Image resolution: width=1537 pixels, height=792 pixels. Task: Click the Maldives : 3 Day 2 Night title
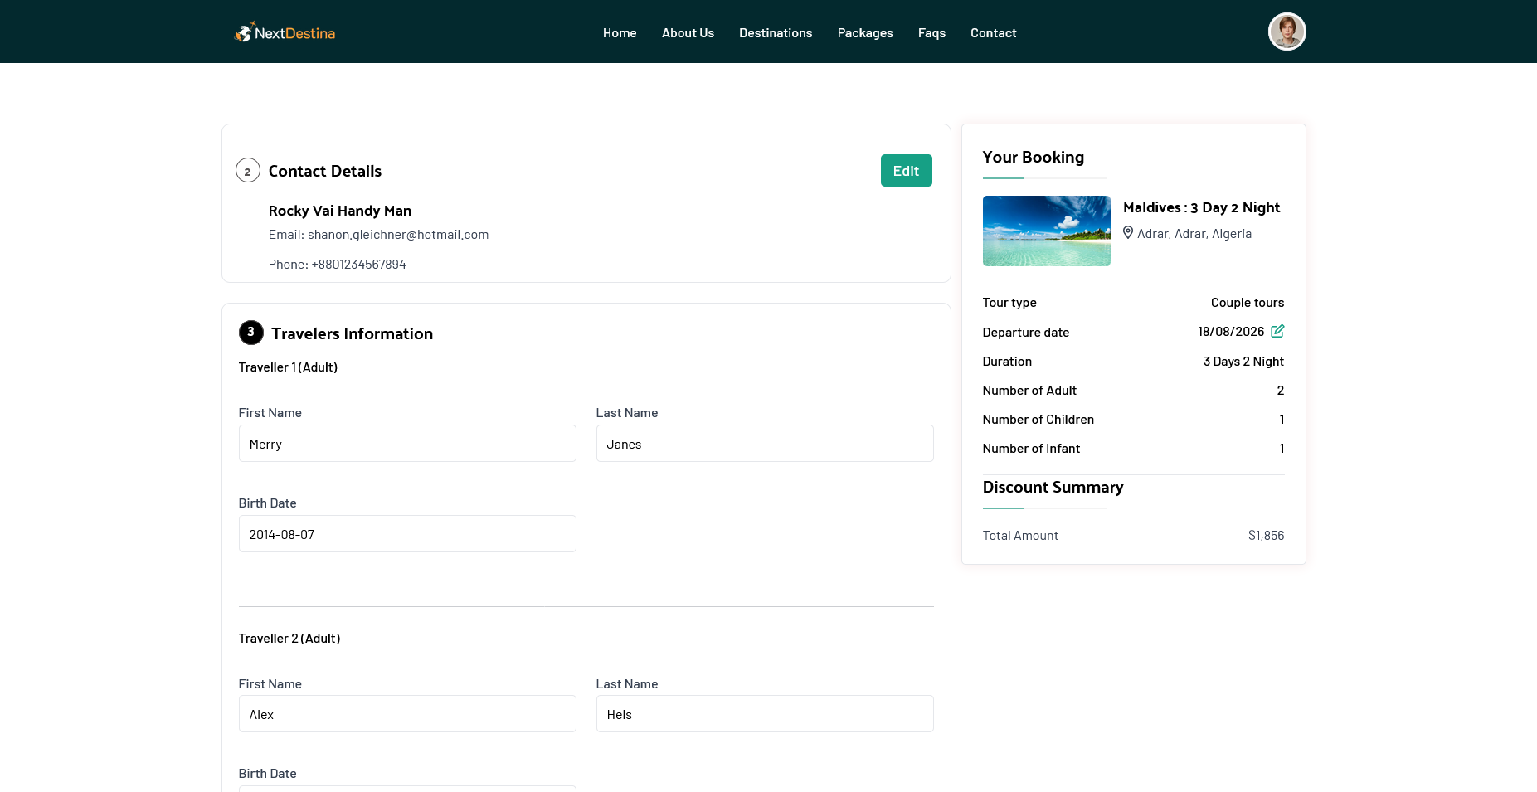coord(1201,207)
